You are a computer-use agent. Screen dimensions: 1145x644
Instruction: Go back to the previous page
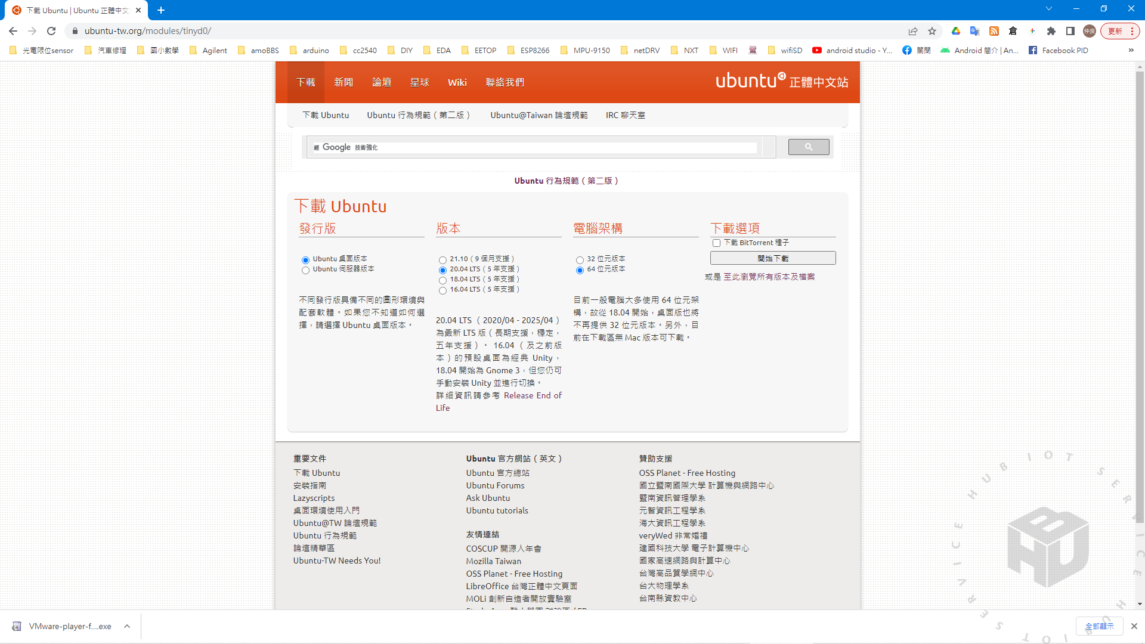tap(13, 31)
